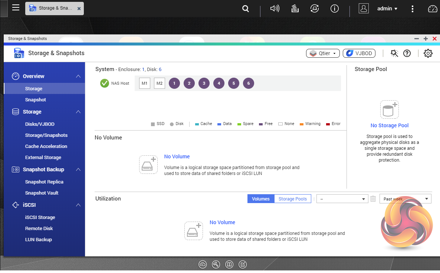
Task: Open the Past week time range dropdown
Action: point(405,199)
